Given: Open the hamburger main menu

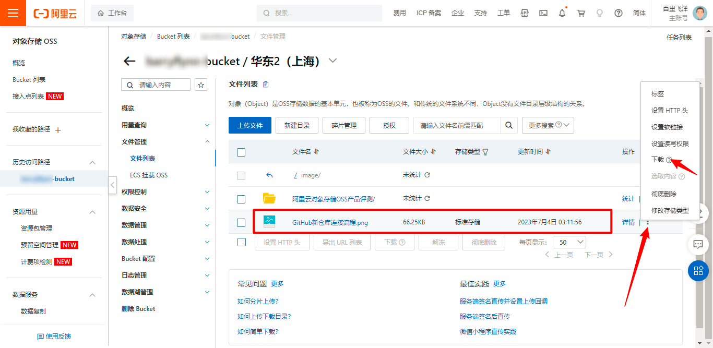Looking at the screenshot, I should point(13,13).
